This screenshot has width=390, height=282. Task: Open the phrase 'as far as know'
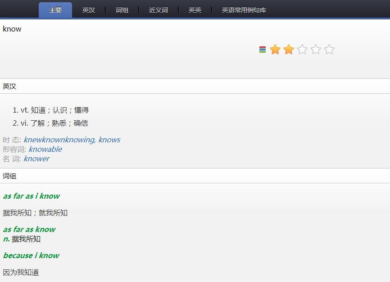pyautogui.click(x=29, y=229)
